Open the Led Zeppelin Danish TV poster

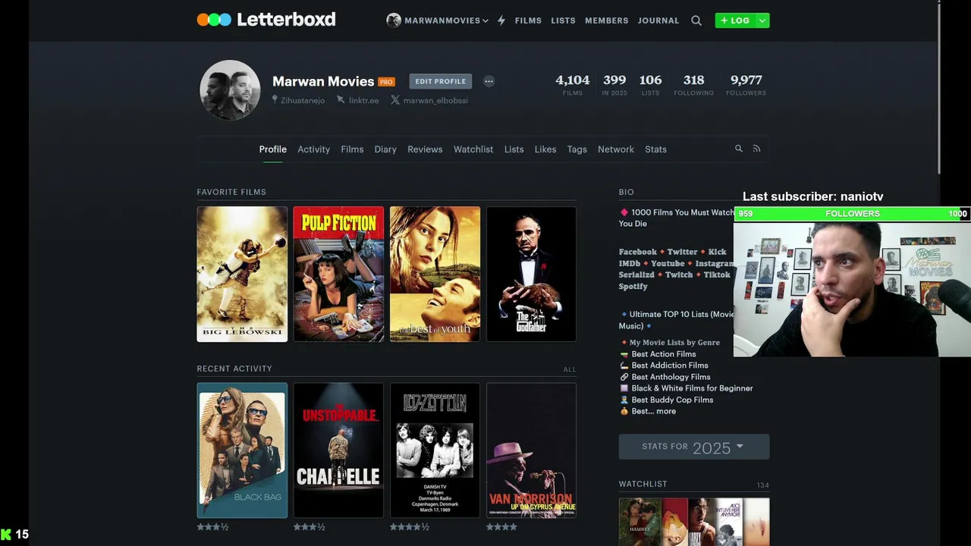(435, 450)
